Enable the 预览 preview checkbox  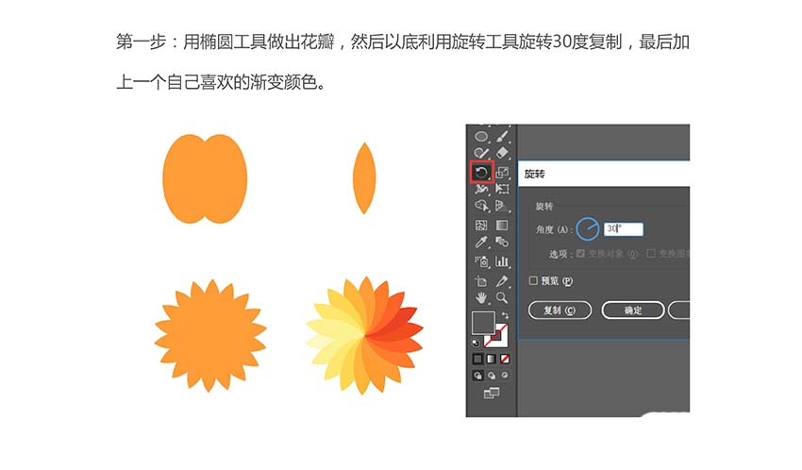coord(533,280)
